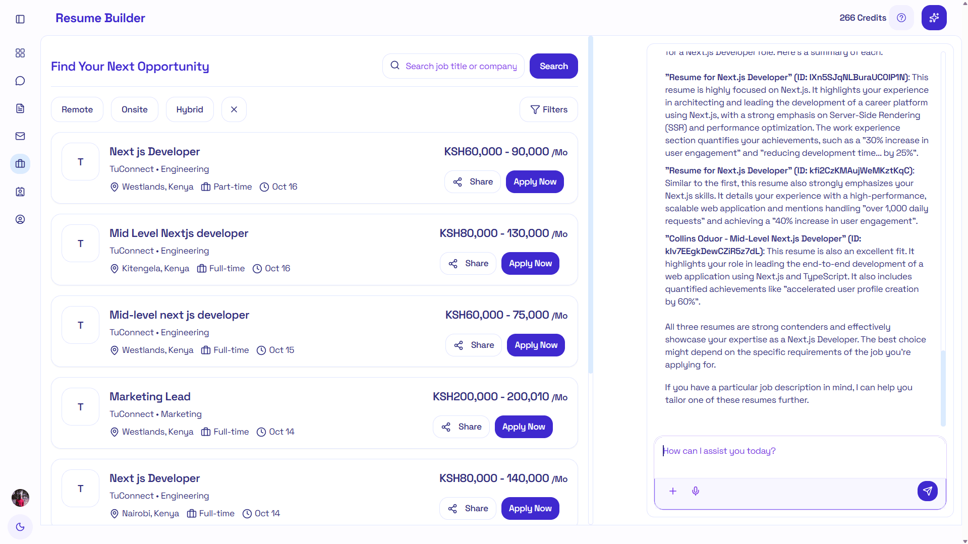Open the AI sparkles assistant icon
This screenshot has height=544, width=968.
pos(934,18)
